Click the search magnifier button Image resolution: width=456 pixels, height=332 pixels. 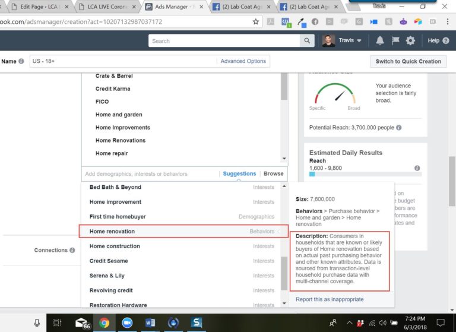307,41
